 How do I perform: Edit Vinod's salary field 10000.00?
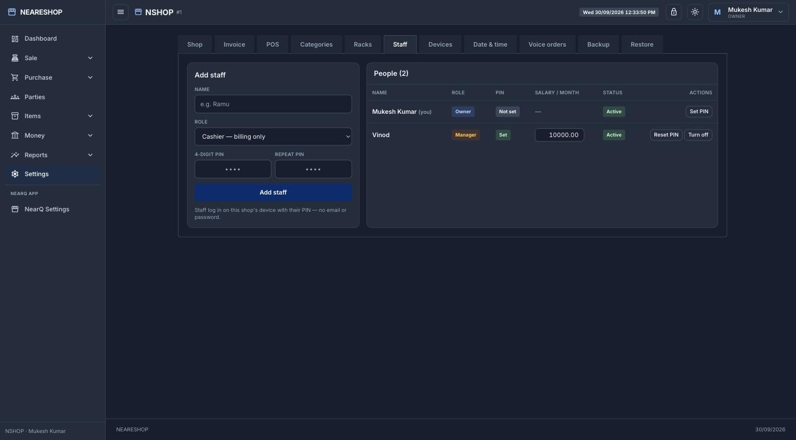tap(559, 135)
